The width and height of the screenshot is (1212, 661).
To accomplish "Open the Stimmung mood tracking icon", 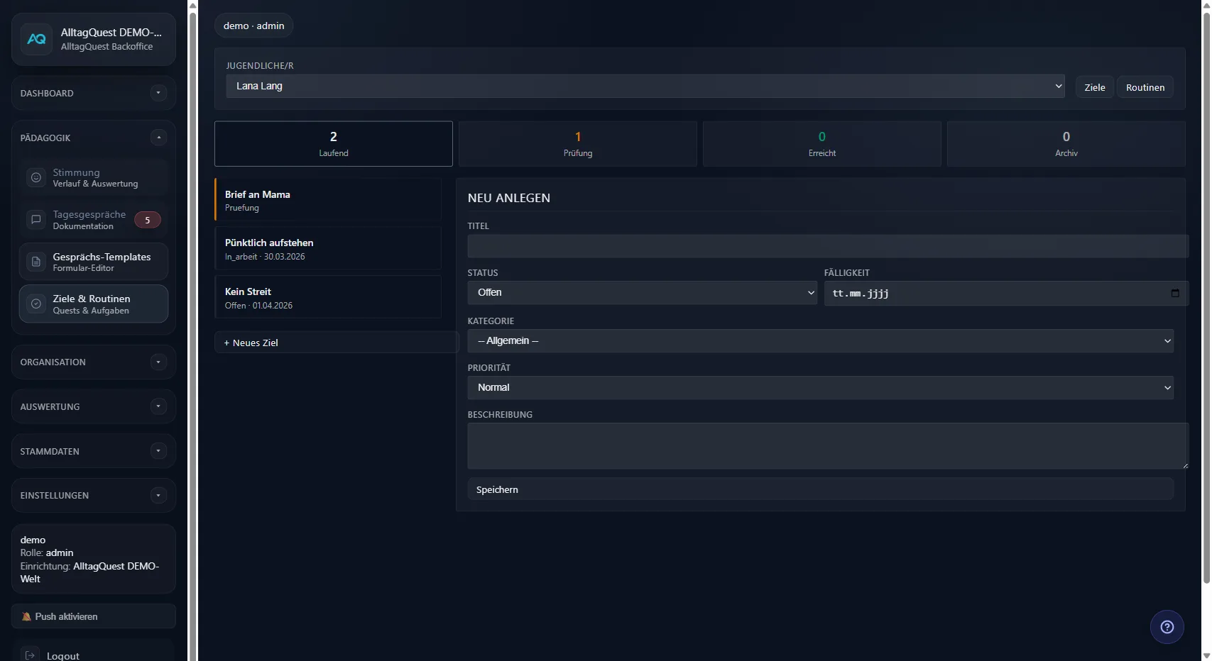I will coord(36,177).
